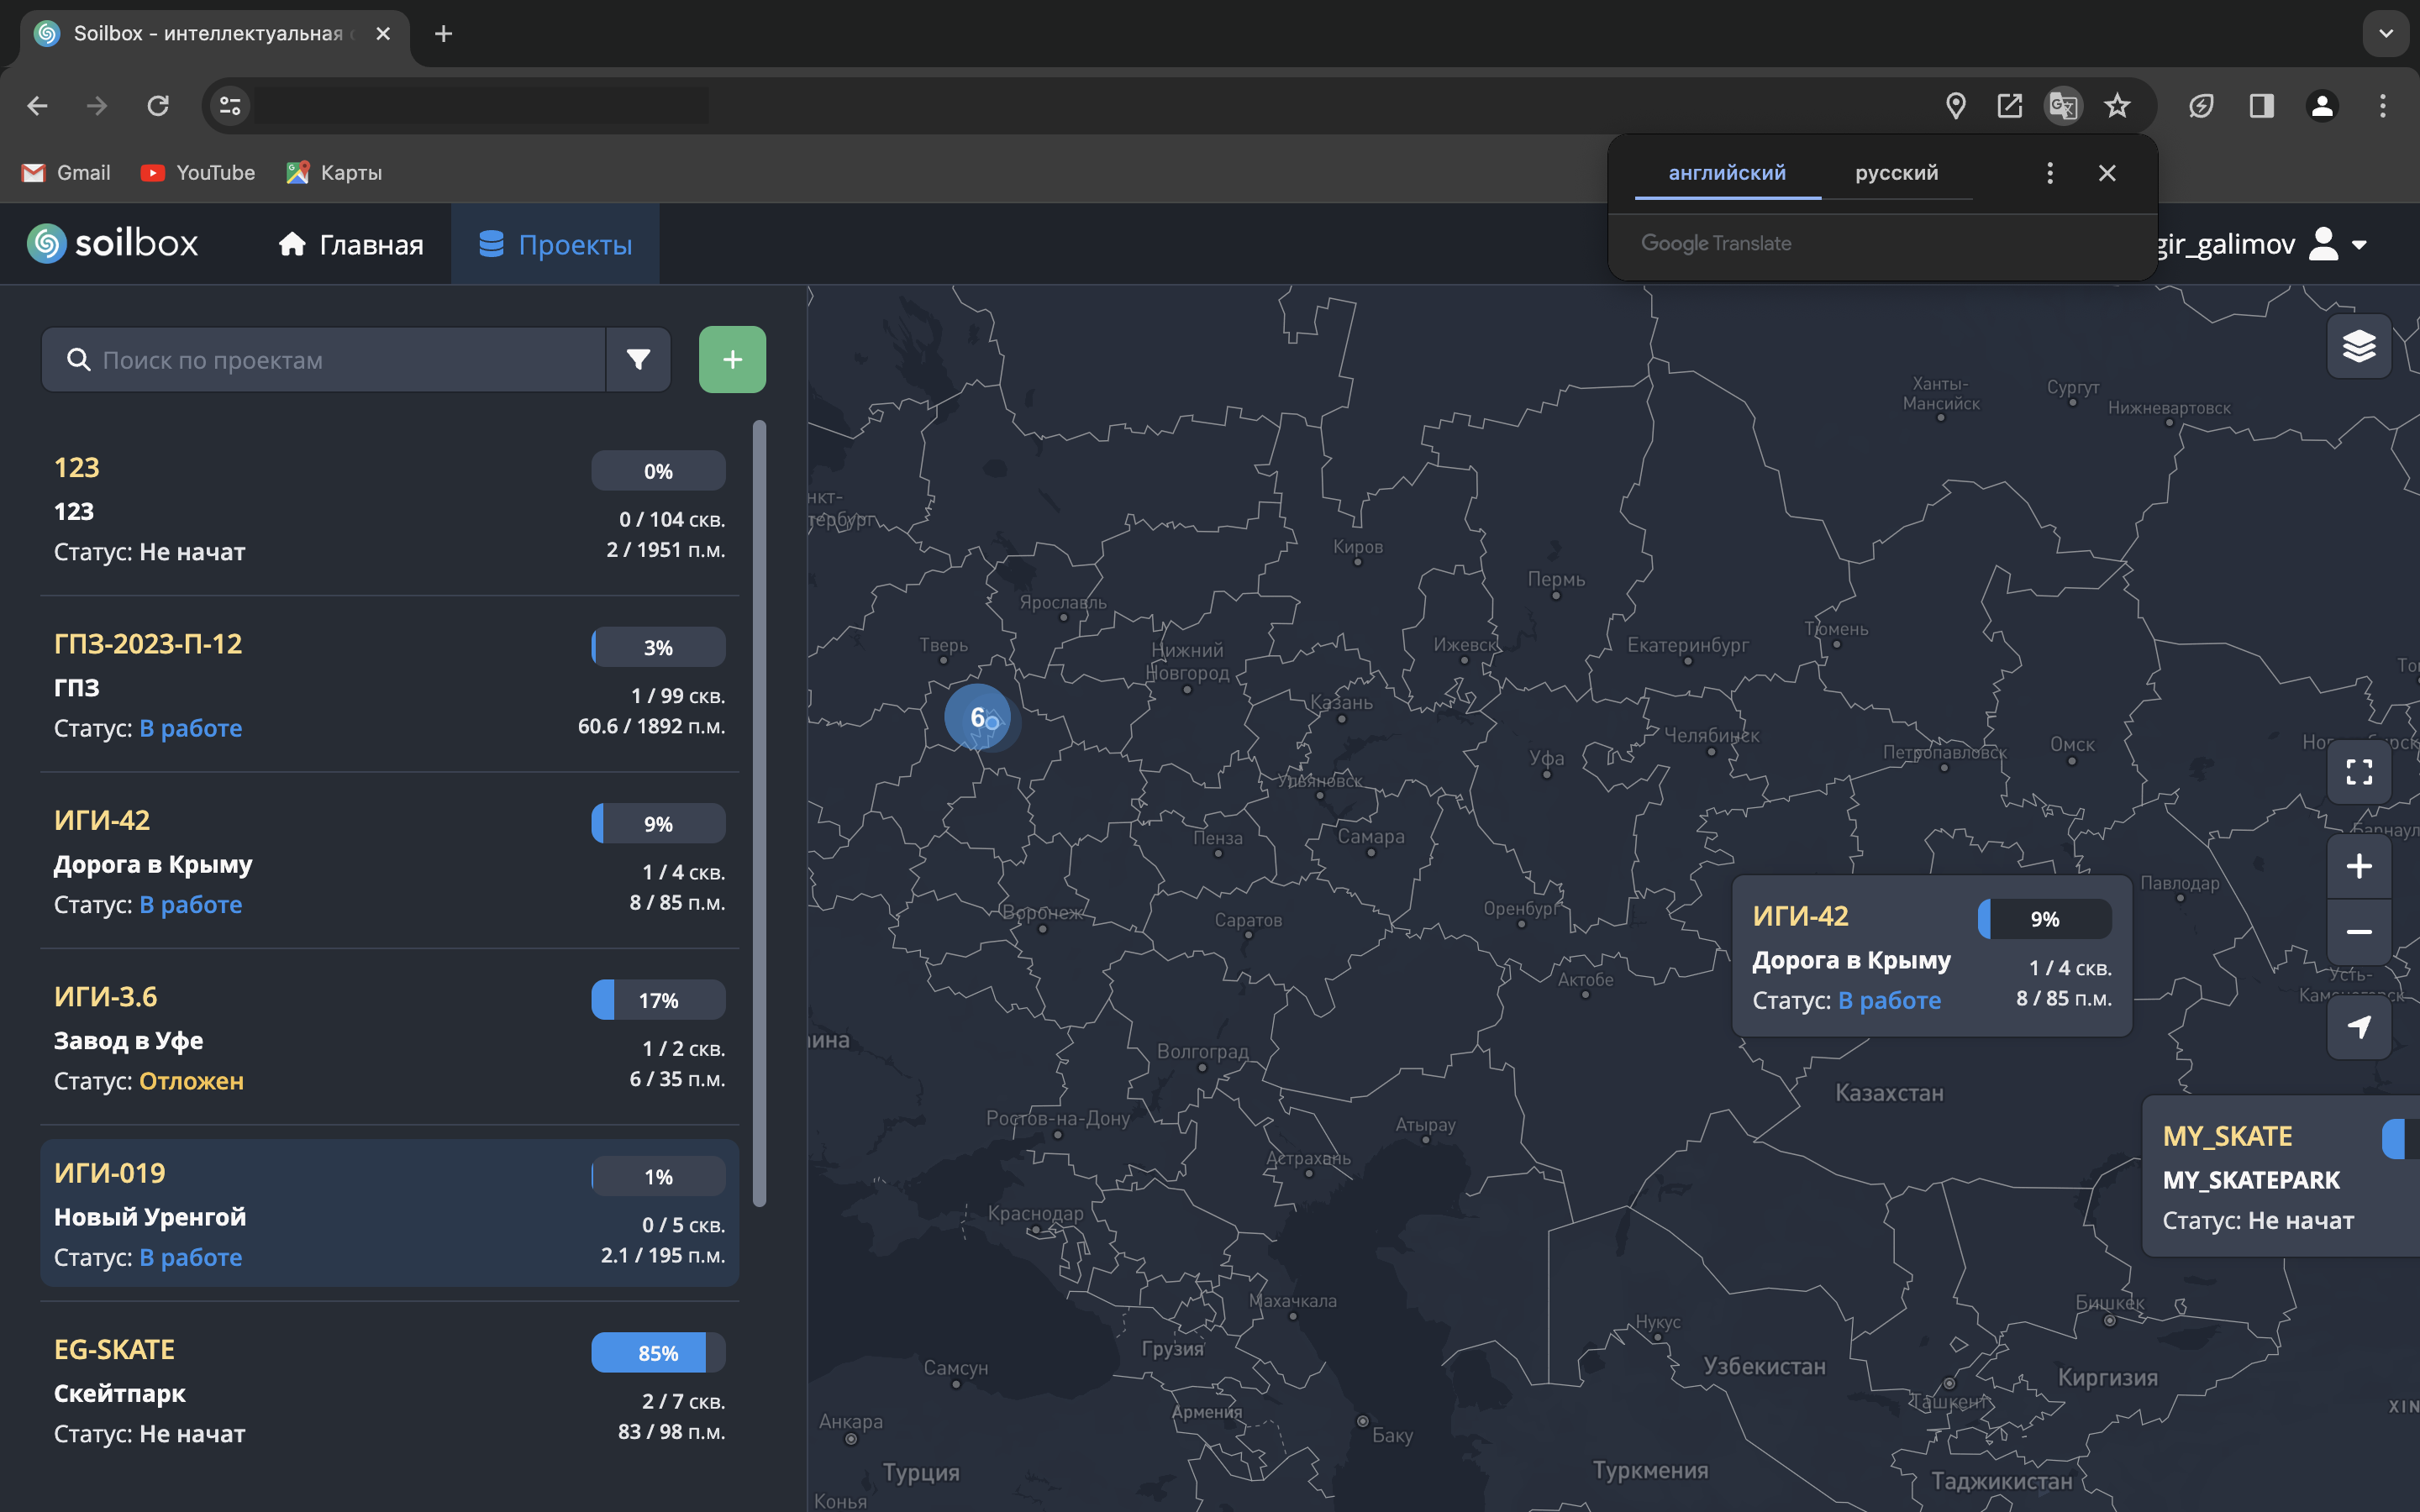Select русский language in translate popup
The width and height of the screenshot is (2420, 1512).
pos(1896,173)
